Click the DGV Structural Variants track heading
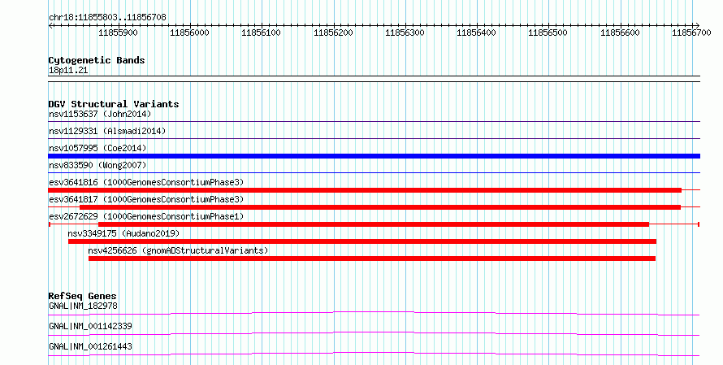Viewport: 723px width, 365px height. [114, 104]
